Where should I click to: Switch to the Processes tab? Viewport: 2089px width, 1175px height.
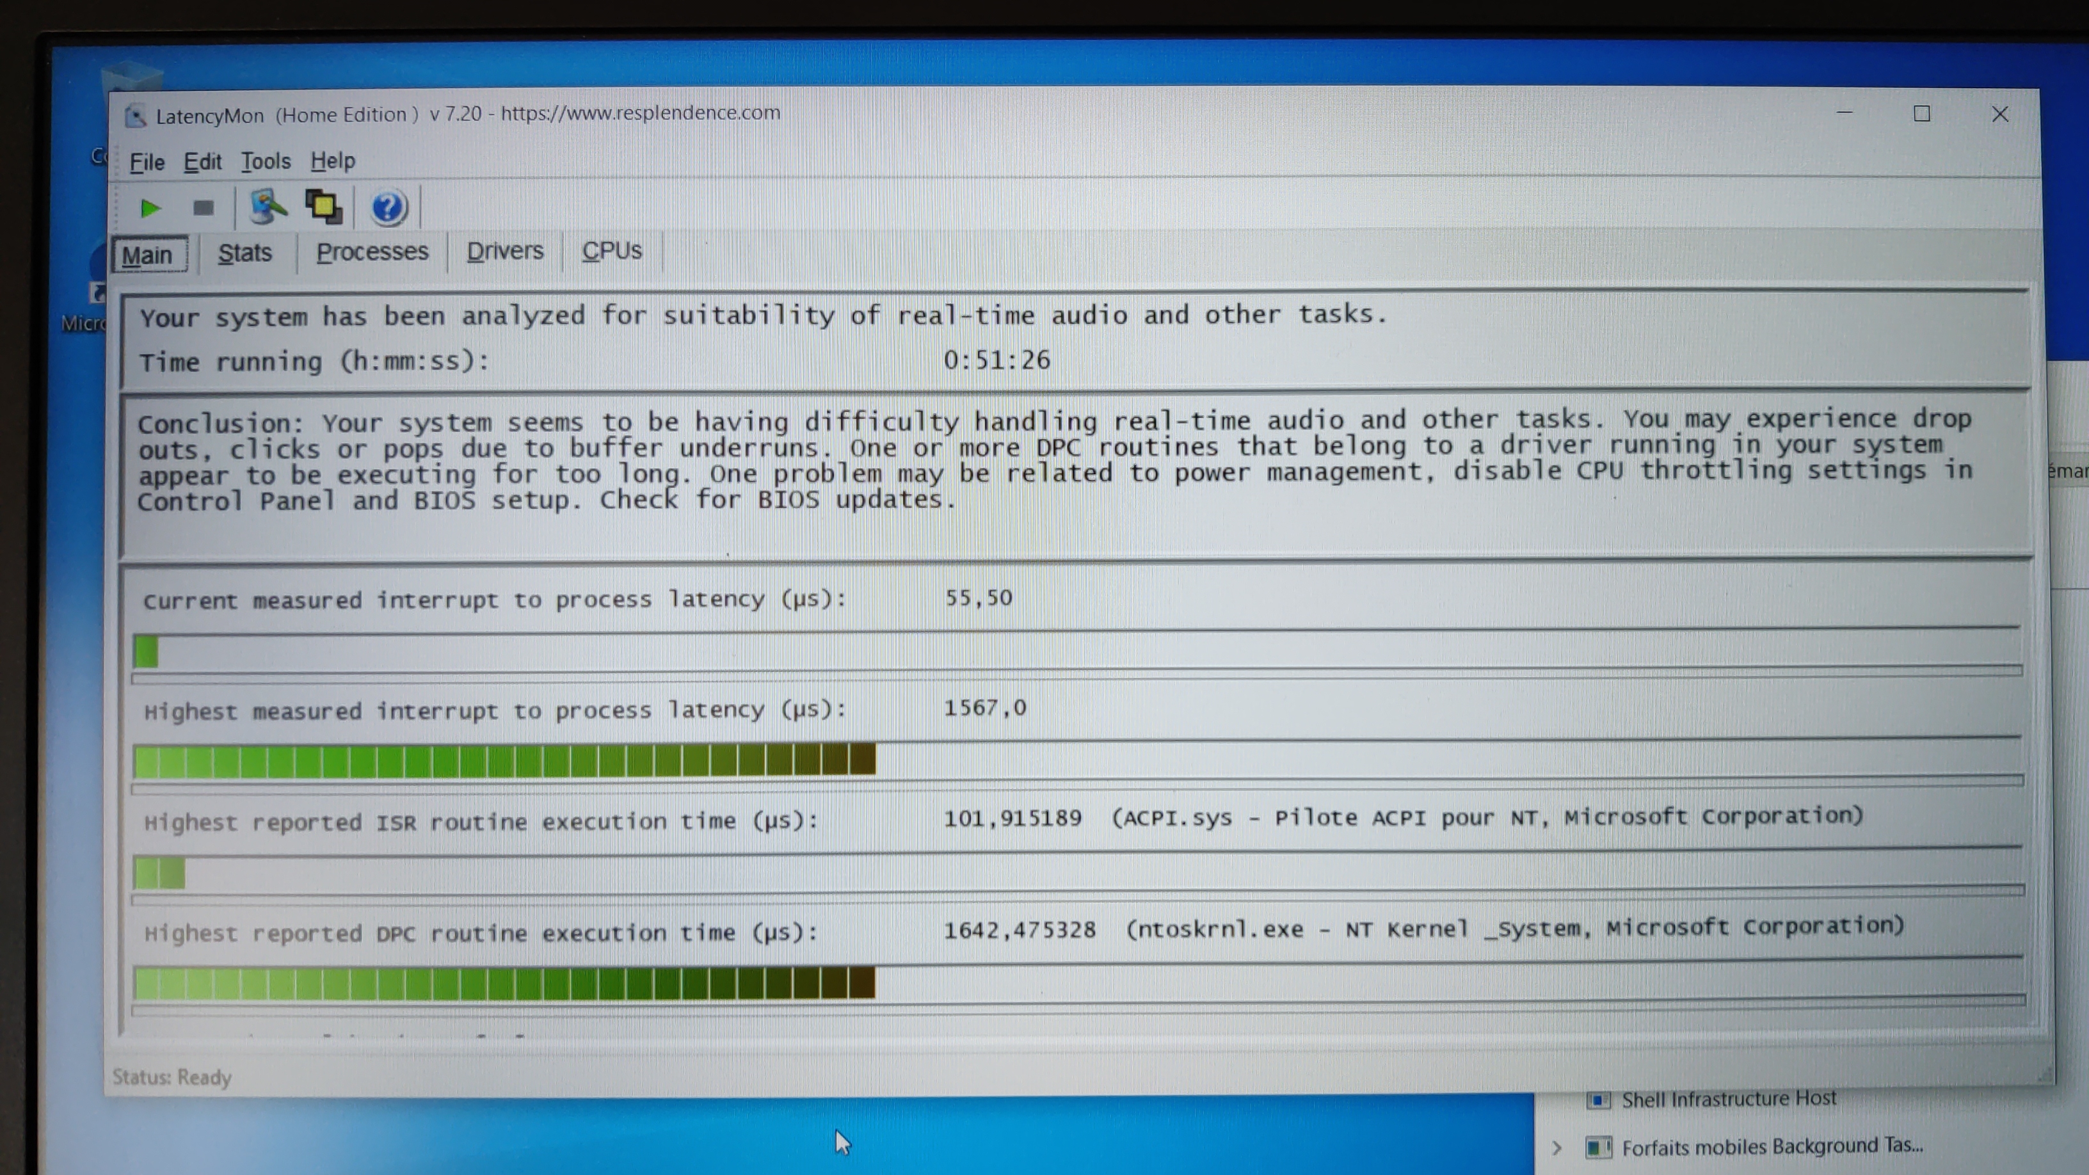tap(372, 252)
